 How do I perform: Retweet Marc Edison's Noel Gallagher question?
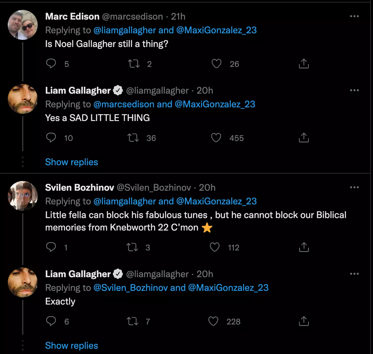[134, 64]
